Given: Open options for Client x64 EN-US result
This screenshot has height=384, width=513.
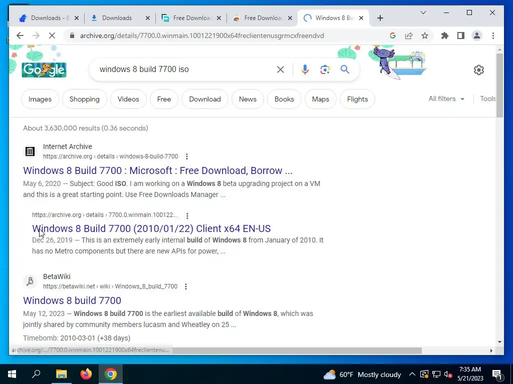Looking at the screenshot, I should pos(187,215).
